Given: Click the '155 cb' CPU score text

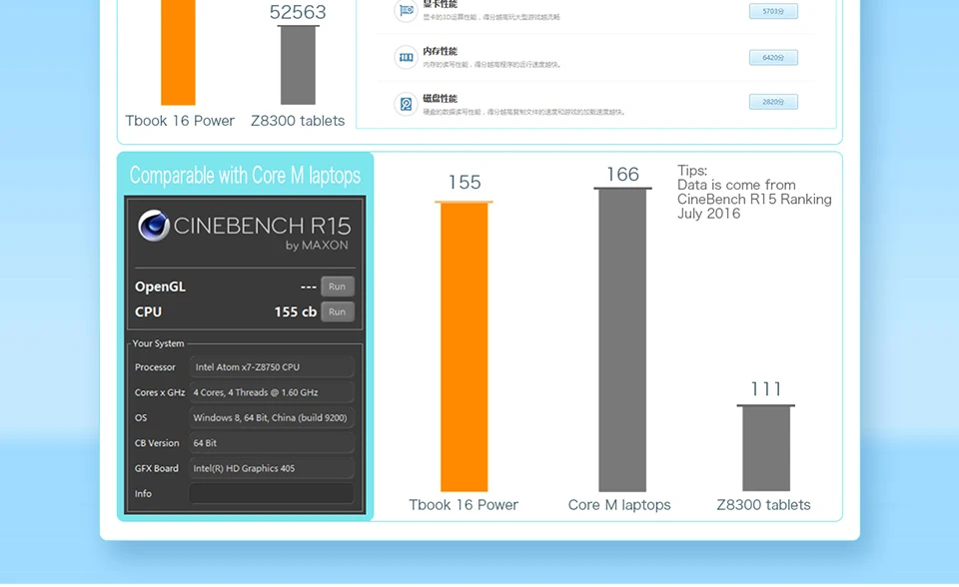Looking at the screenshot, I should (x=296, y=311).
